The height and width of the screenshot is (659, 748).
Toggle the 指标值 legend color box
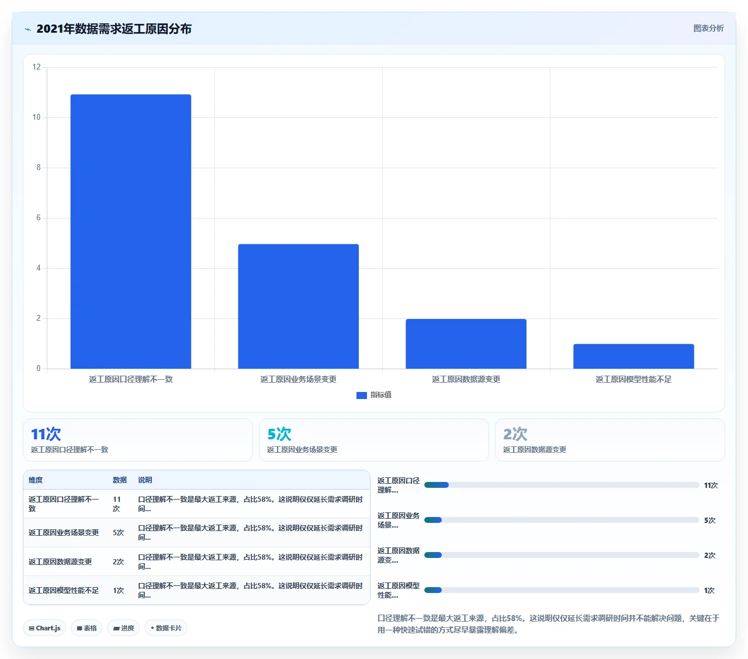[362, 396]
